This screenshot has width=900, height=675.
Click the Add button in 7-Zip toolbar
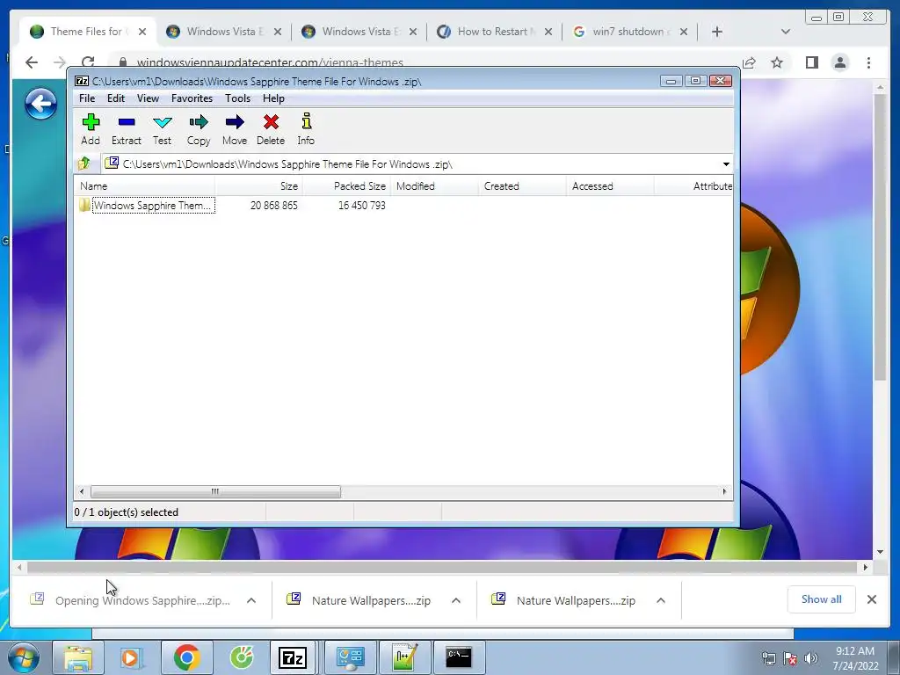[91, 129]
